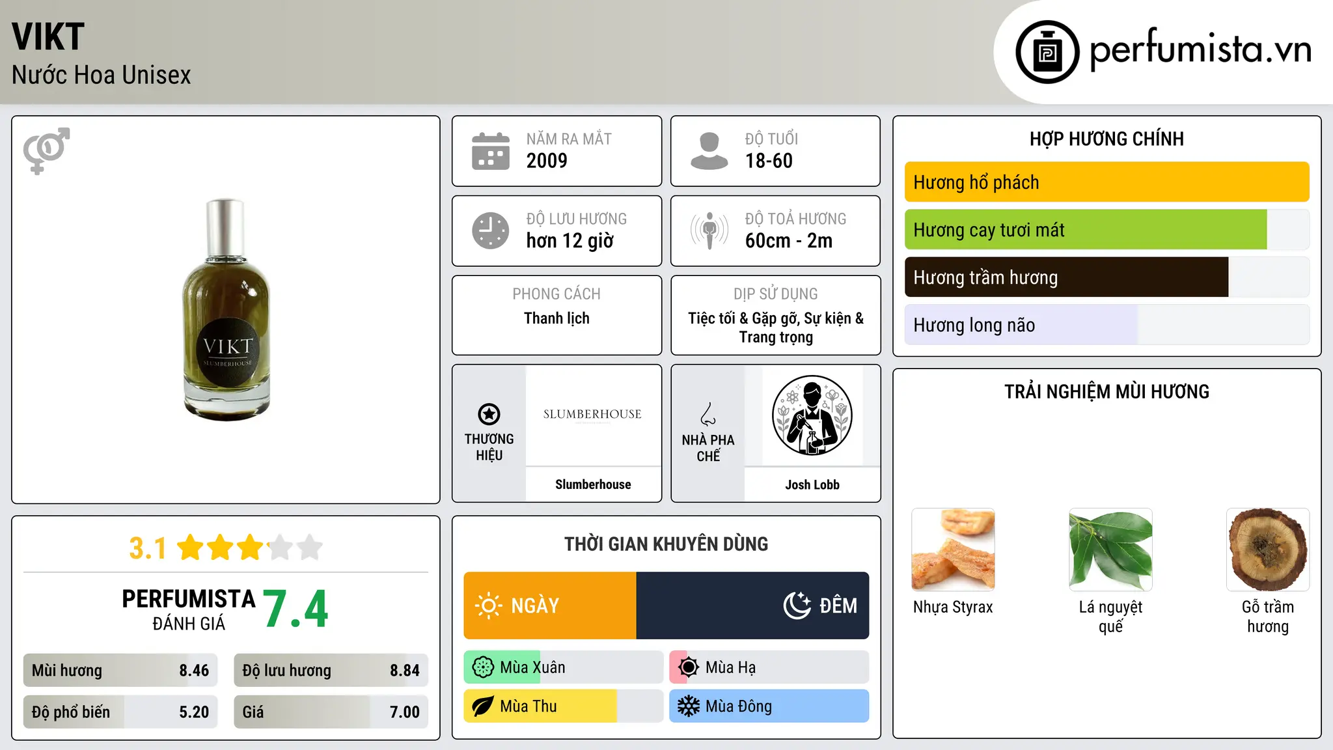The width and height of the screenshot is (1333, 750).
Task: Select the Nhựa Styrax note image
Action: pyautogui.click(x=953, y=549)
